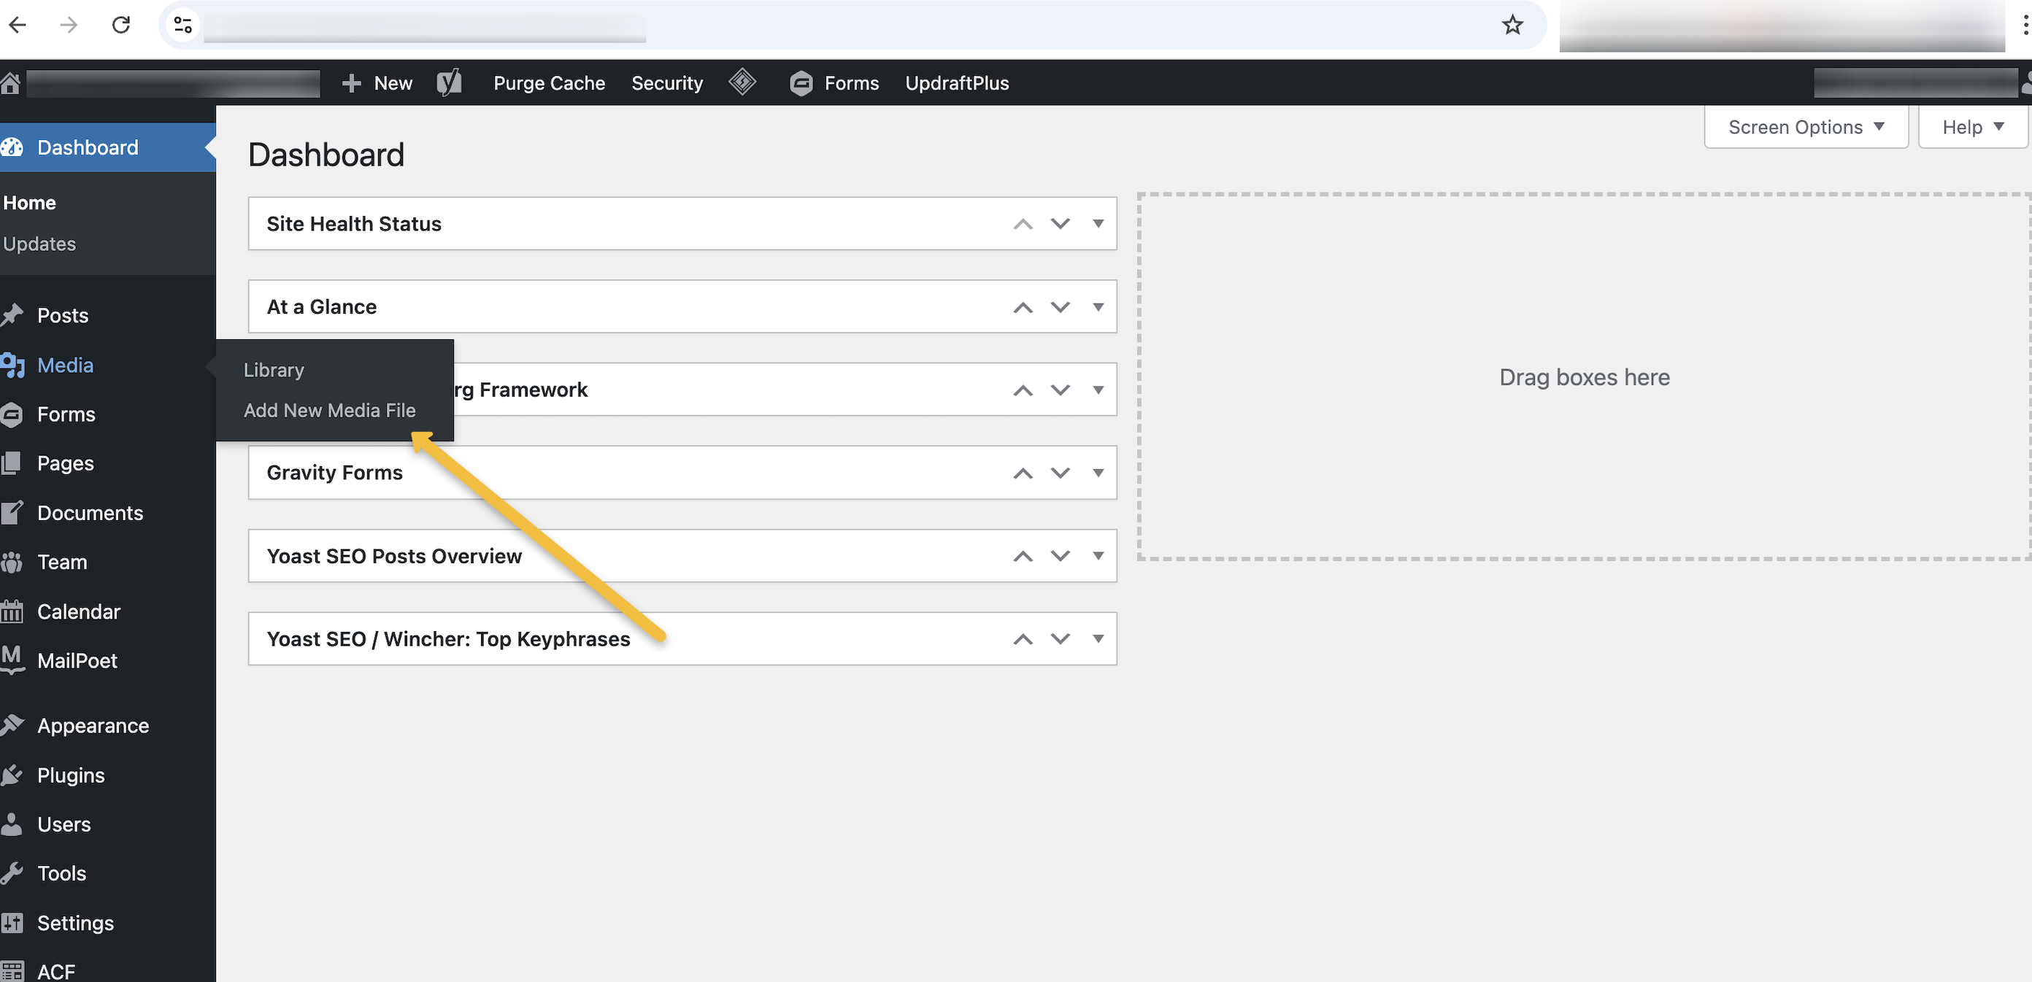The image size is (2032, 982).
Task: Click the browser address bar
Action: pos(852,26)
